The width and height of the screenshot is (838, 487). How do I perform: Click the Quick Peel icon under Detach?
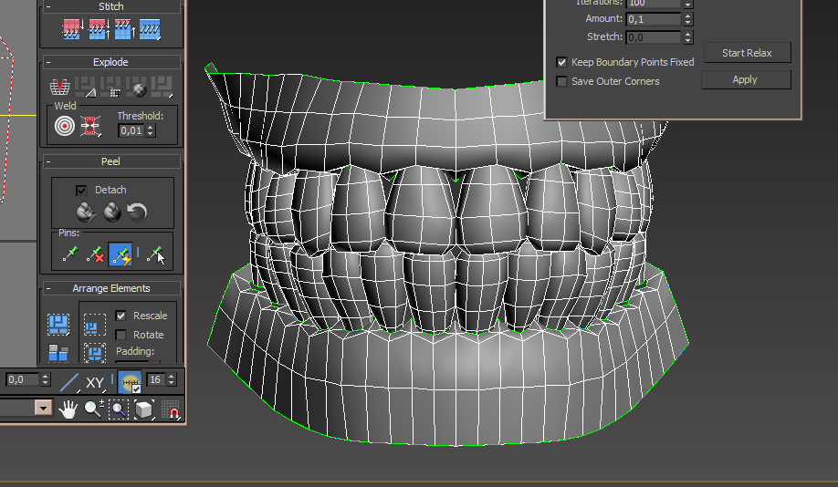[87, 212]
